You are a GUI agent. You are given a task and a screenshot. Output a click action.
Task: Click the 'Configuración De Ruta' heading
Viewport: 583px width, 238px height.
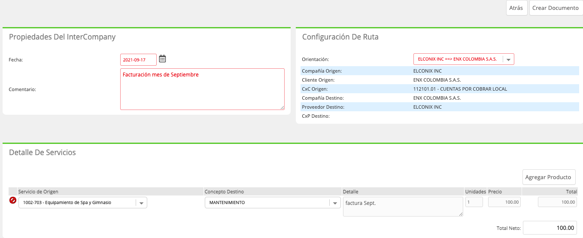(340, 37)
